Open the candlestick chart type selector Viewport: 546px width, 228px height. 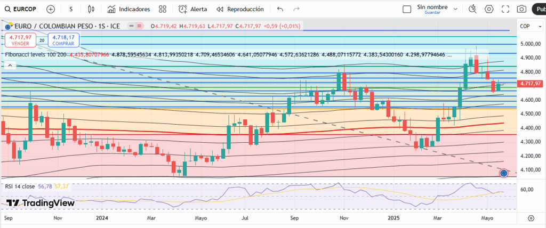[91, 9]
